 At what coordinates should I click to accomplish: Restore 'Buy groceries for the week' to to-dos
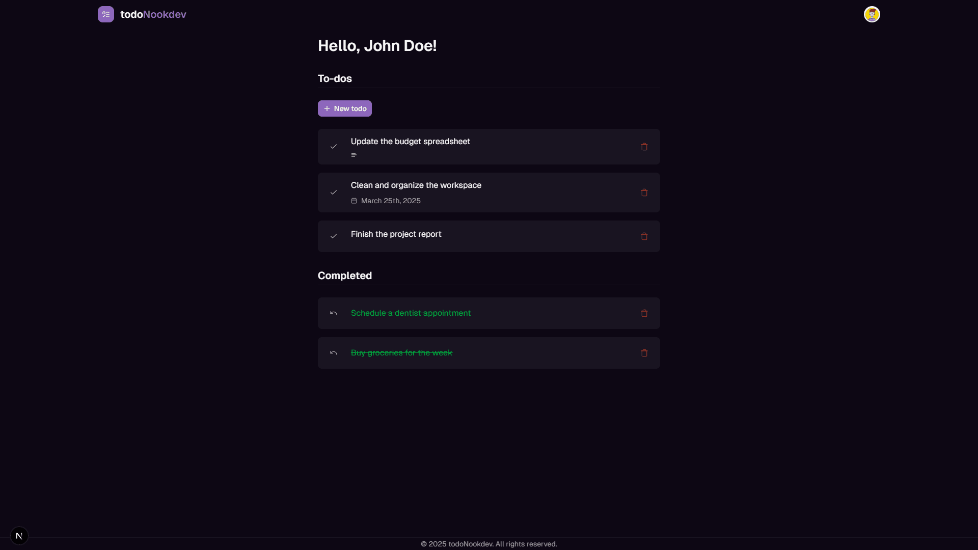[x=333, y=352]
